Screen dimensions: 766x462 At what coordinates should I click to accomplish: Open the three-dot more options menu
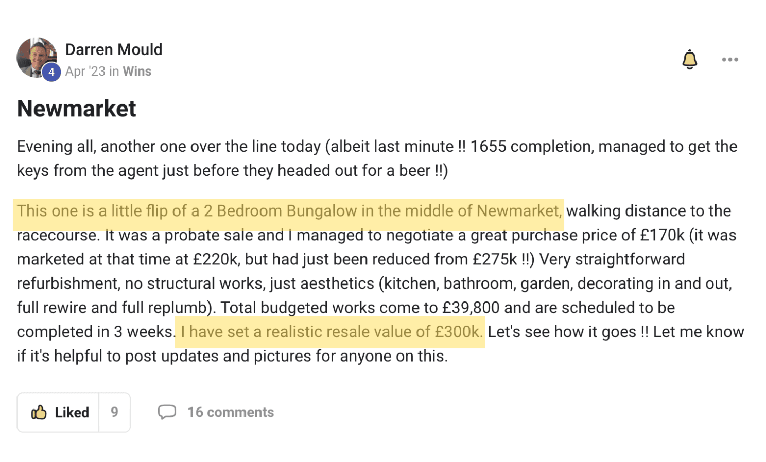click(x=729, y=60)
